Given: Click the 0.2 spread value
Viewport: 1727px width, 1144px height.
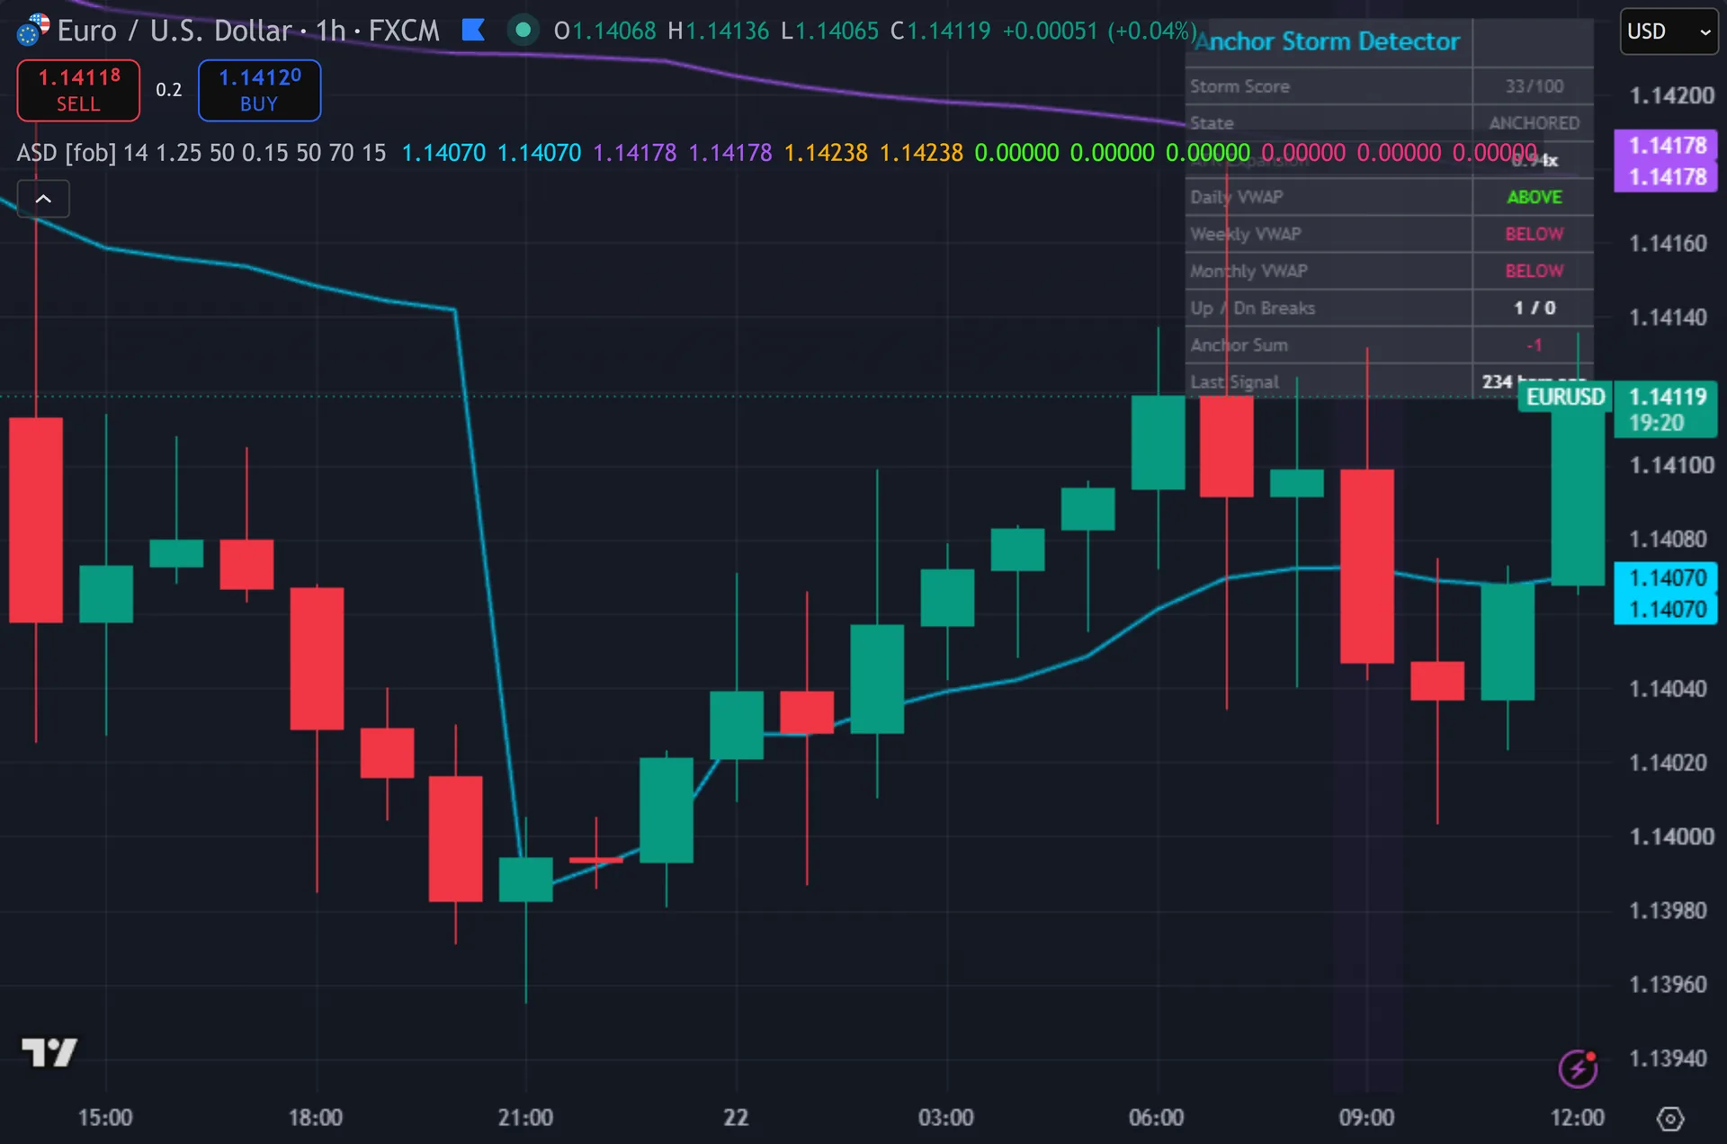Looking at the screenshot, I should click(168, 90).
